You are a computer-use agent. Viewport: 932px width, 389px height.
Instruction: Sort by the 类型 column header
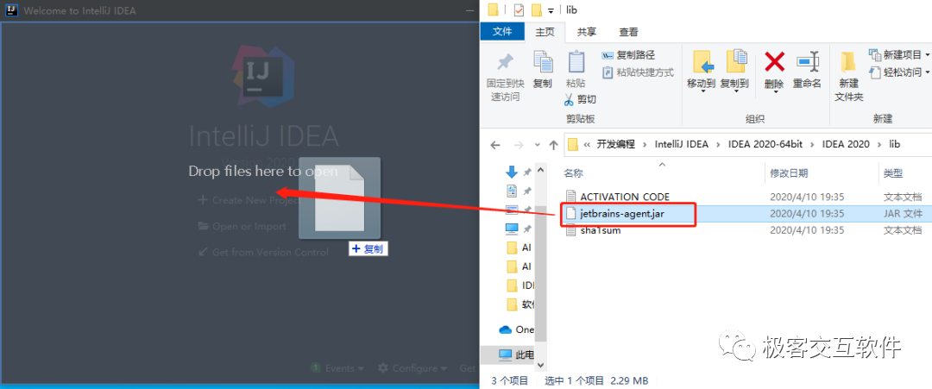tap(893, 173)
